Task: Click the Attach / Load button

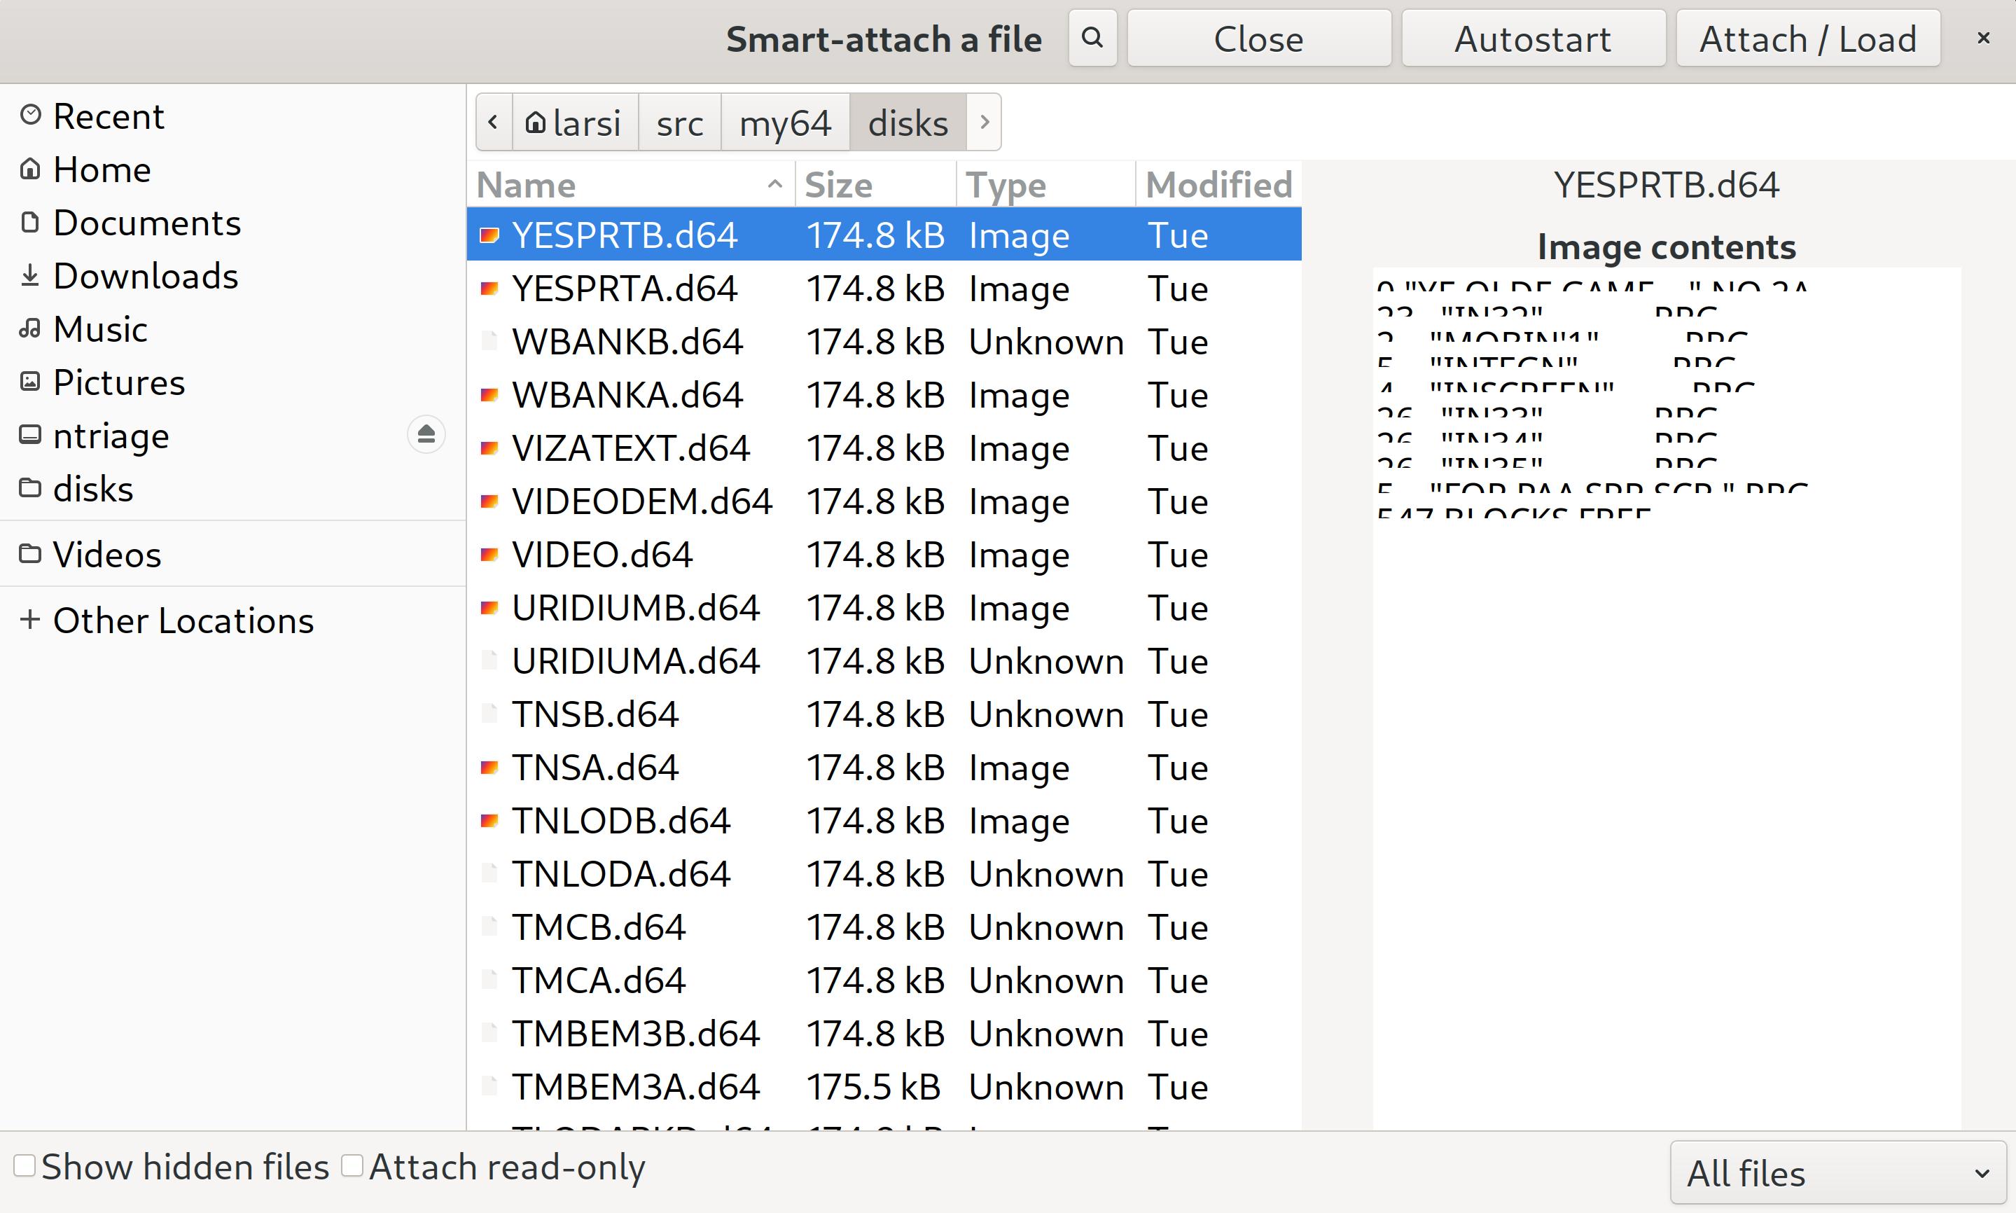Action: 1807,39
